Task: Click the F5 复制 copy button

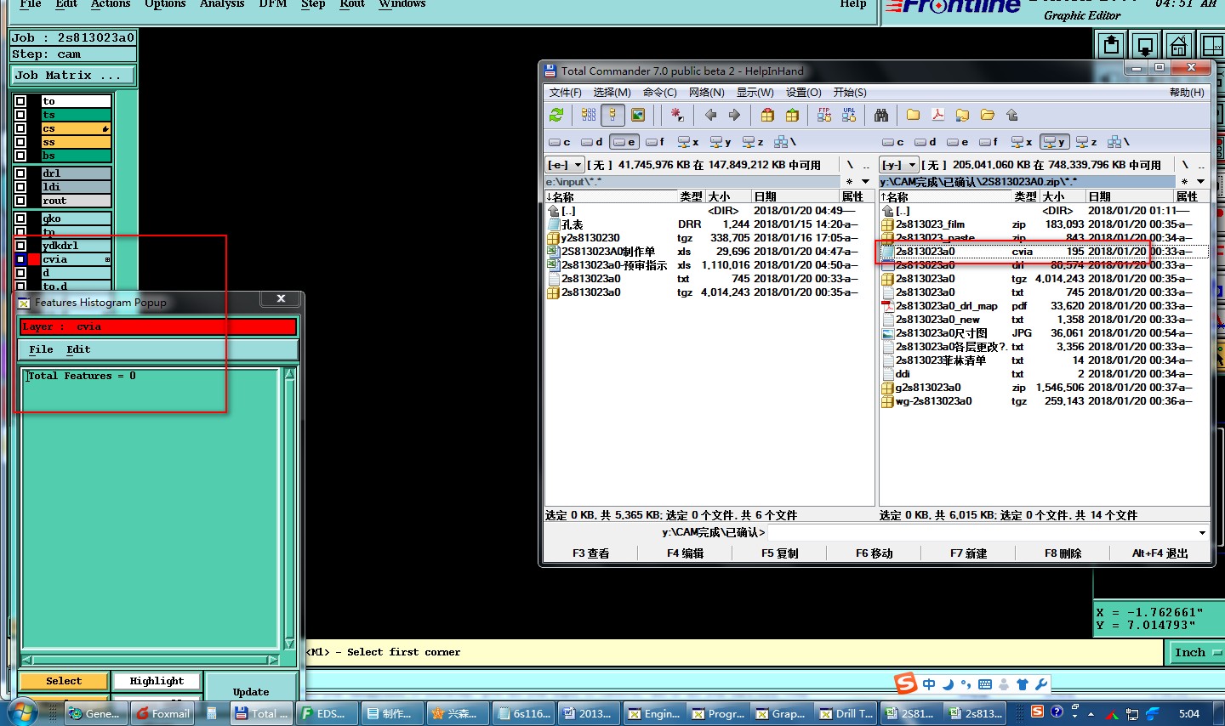Action: tap(779, 553)
